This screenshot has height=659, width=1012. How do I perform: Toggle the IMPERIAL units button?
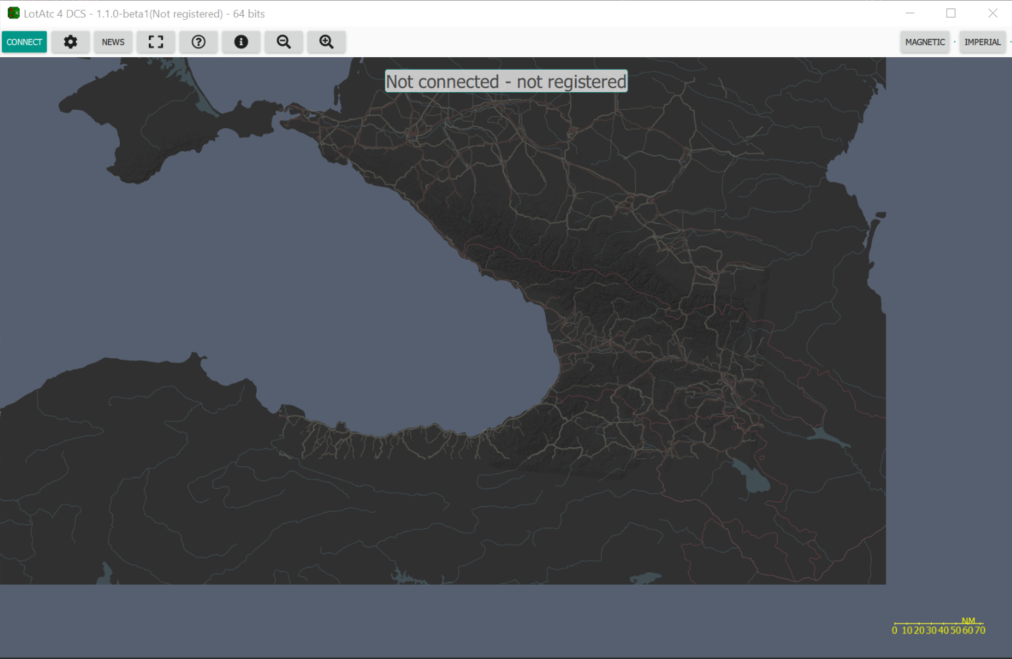(x=982, y=42)
